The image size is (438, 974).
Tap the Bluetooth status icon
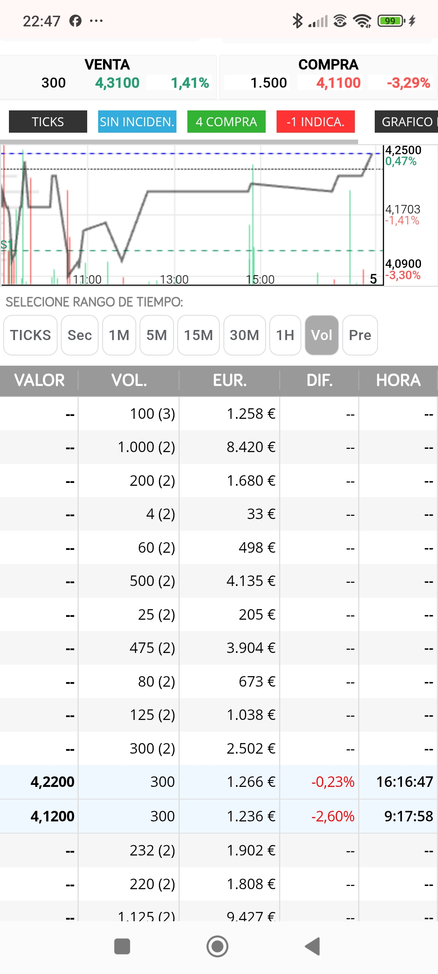coord(298,21)
